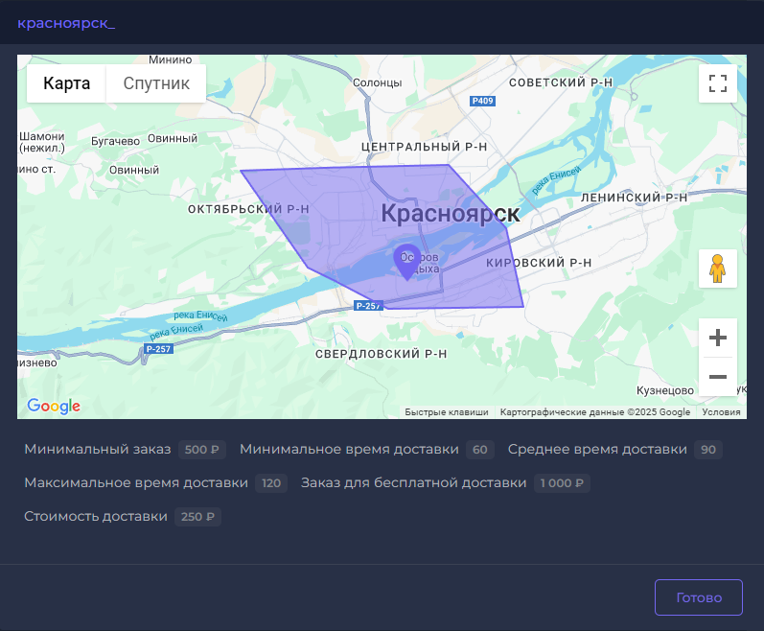Click the P409 road shield
This screenshot has height=631, width=764.
point(483,101)
